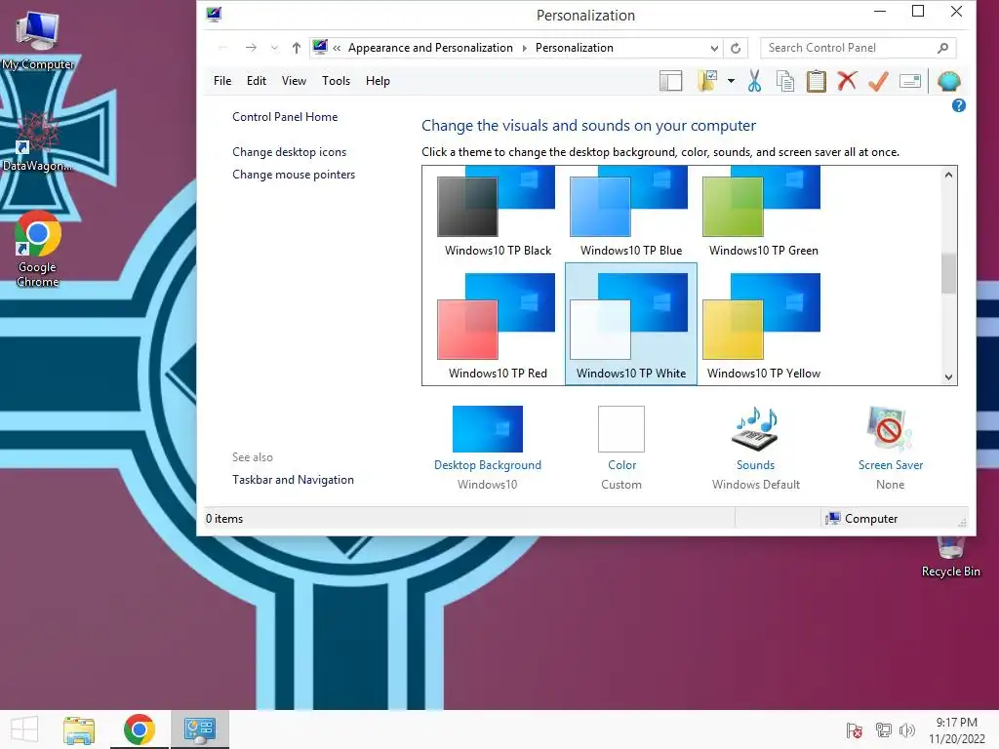Open Taskbar and Navigation link
This screenshot has height=749, width=999.
click(x=293, y=480)
